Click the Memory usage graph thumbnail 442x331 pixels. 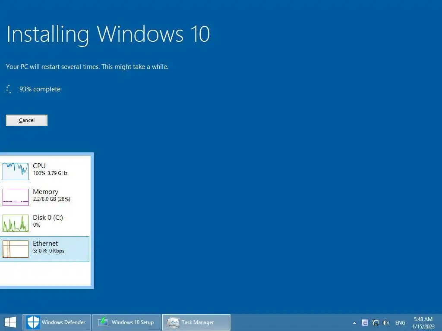16,197
